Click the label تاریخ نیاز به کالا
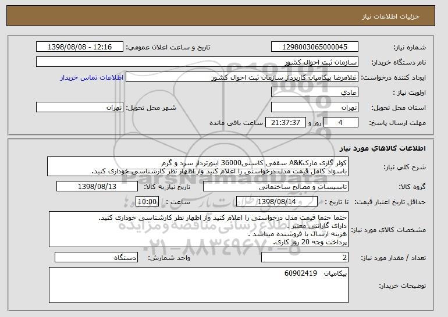448x317 pixels. coord(167,187)
